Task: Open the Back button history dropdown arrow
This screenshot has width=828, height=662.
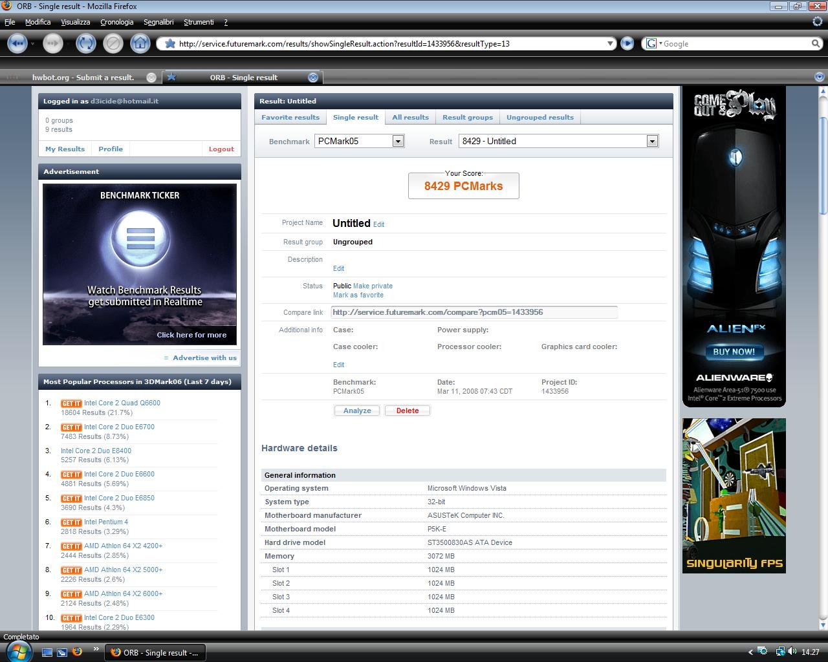Action: tap(34, 43)
